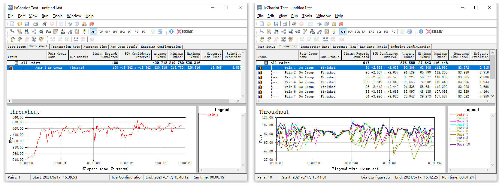The image size is (502, 186).
Task: Open Raw Data Totals tab, left window
Action: 124,47
